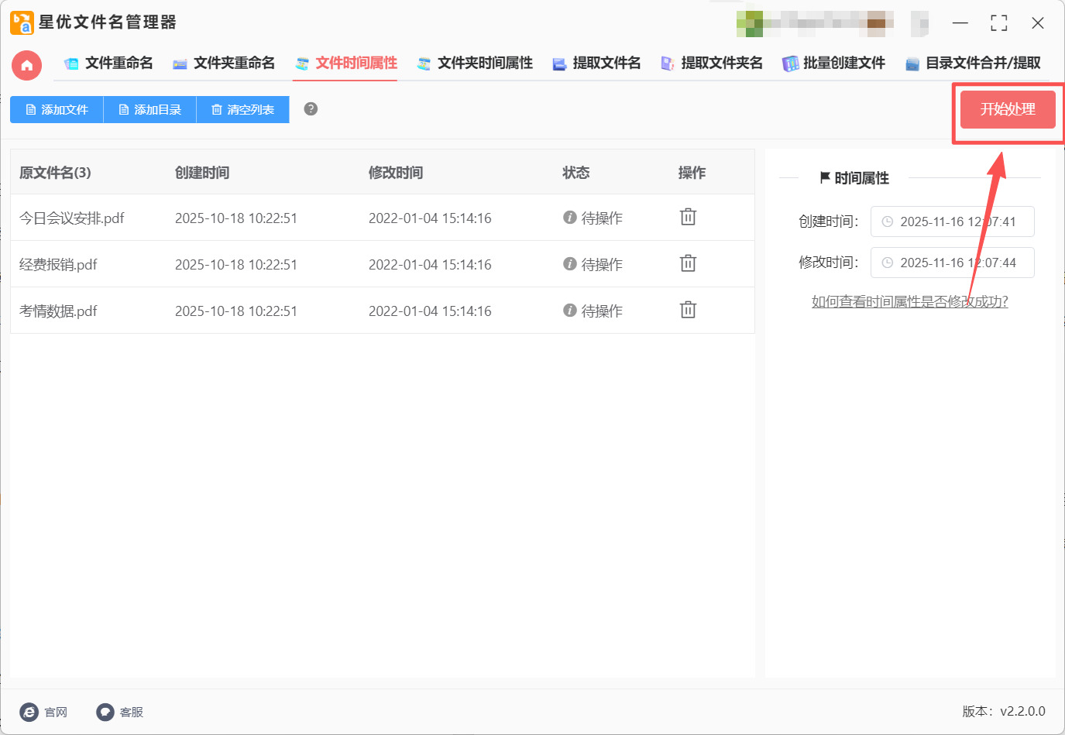1065x735 pixels.
Task: Open the 如何查看时间属性是否修改成功 link
Action: point(911,301)
